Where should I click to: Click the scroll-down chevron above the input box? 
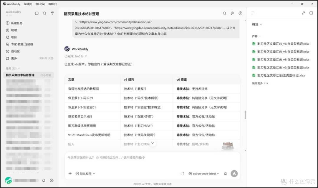pyautogui.click(x=153, y=143)
